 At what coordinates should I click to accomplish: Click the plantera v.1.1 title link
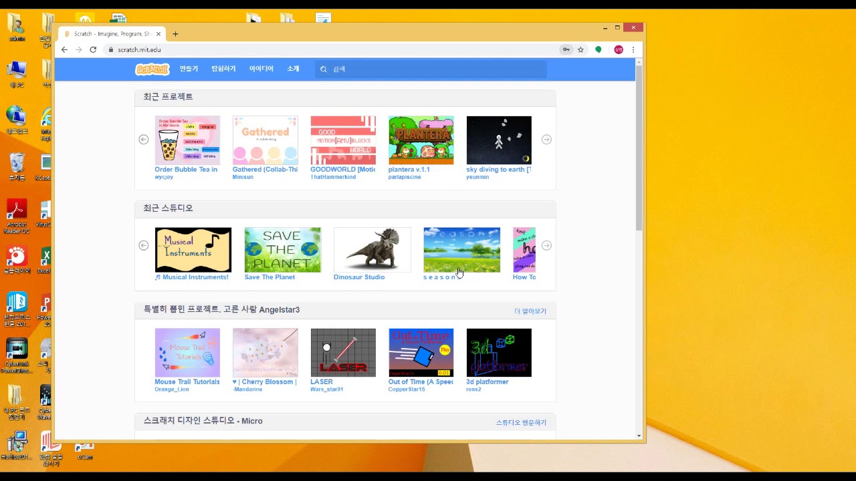point(409,170)
